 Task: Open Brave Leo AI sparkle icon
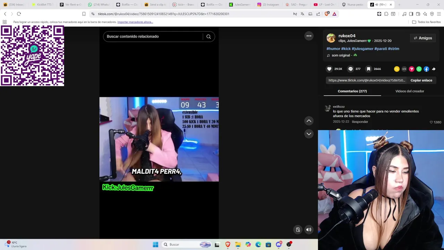425,14
